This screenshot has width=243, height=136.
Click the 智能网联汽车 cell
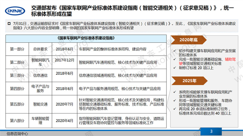40,62
